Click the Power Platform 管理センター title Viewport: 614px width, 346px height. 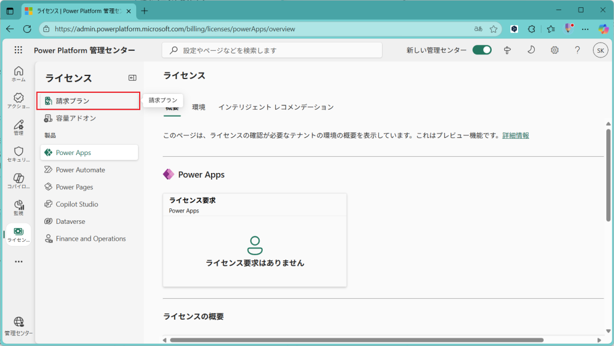point(85,50)
